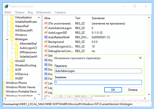Click the string icon of AutoAdminLogon
Viewport: 154px width, 109px height.
tap(46, 28)
